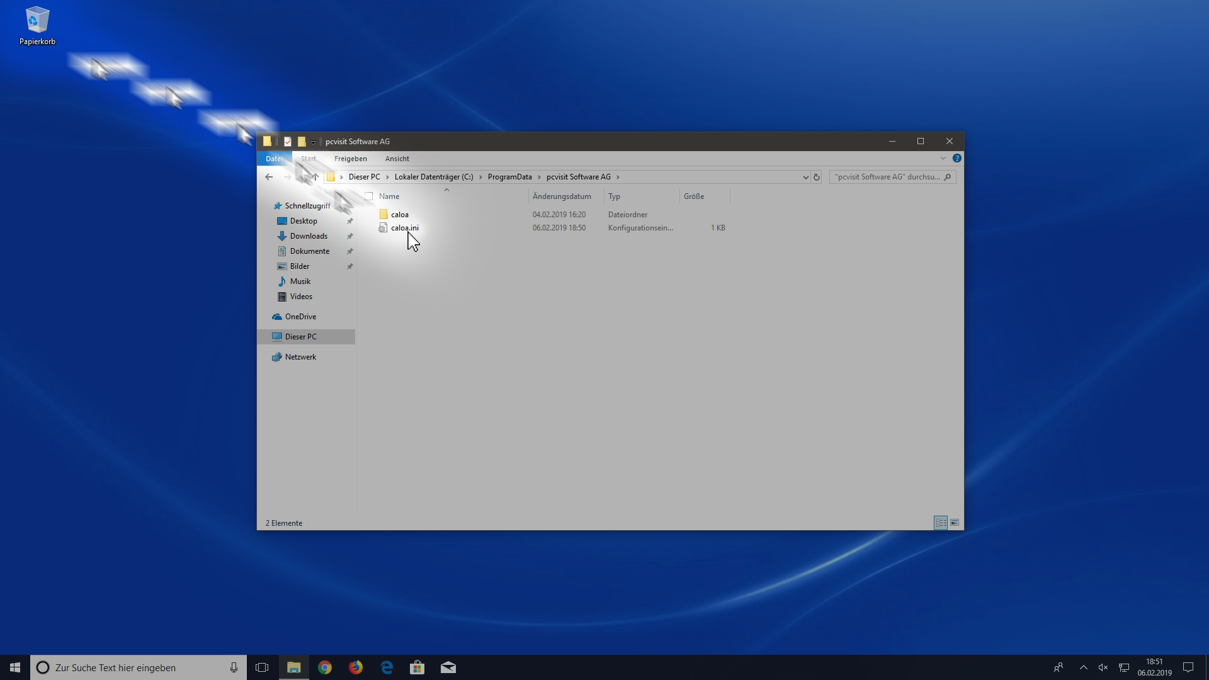
Task: Open the notification center icon
Action: click(1188, 667)
